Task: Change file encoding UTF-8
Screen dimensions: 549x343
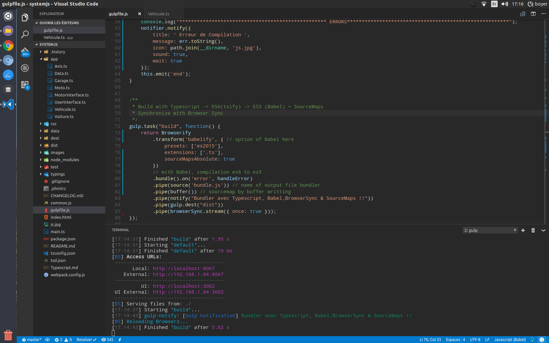Action: tap(475, 340)
